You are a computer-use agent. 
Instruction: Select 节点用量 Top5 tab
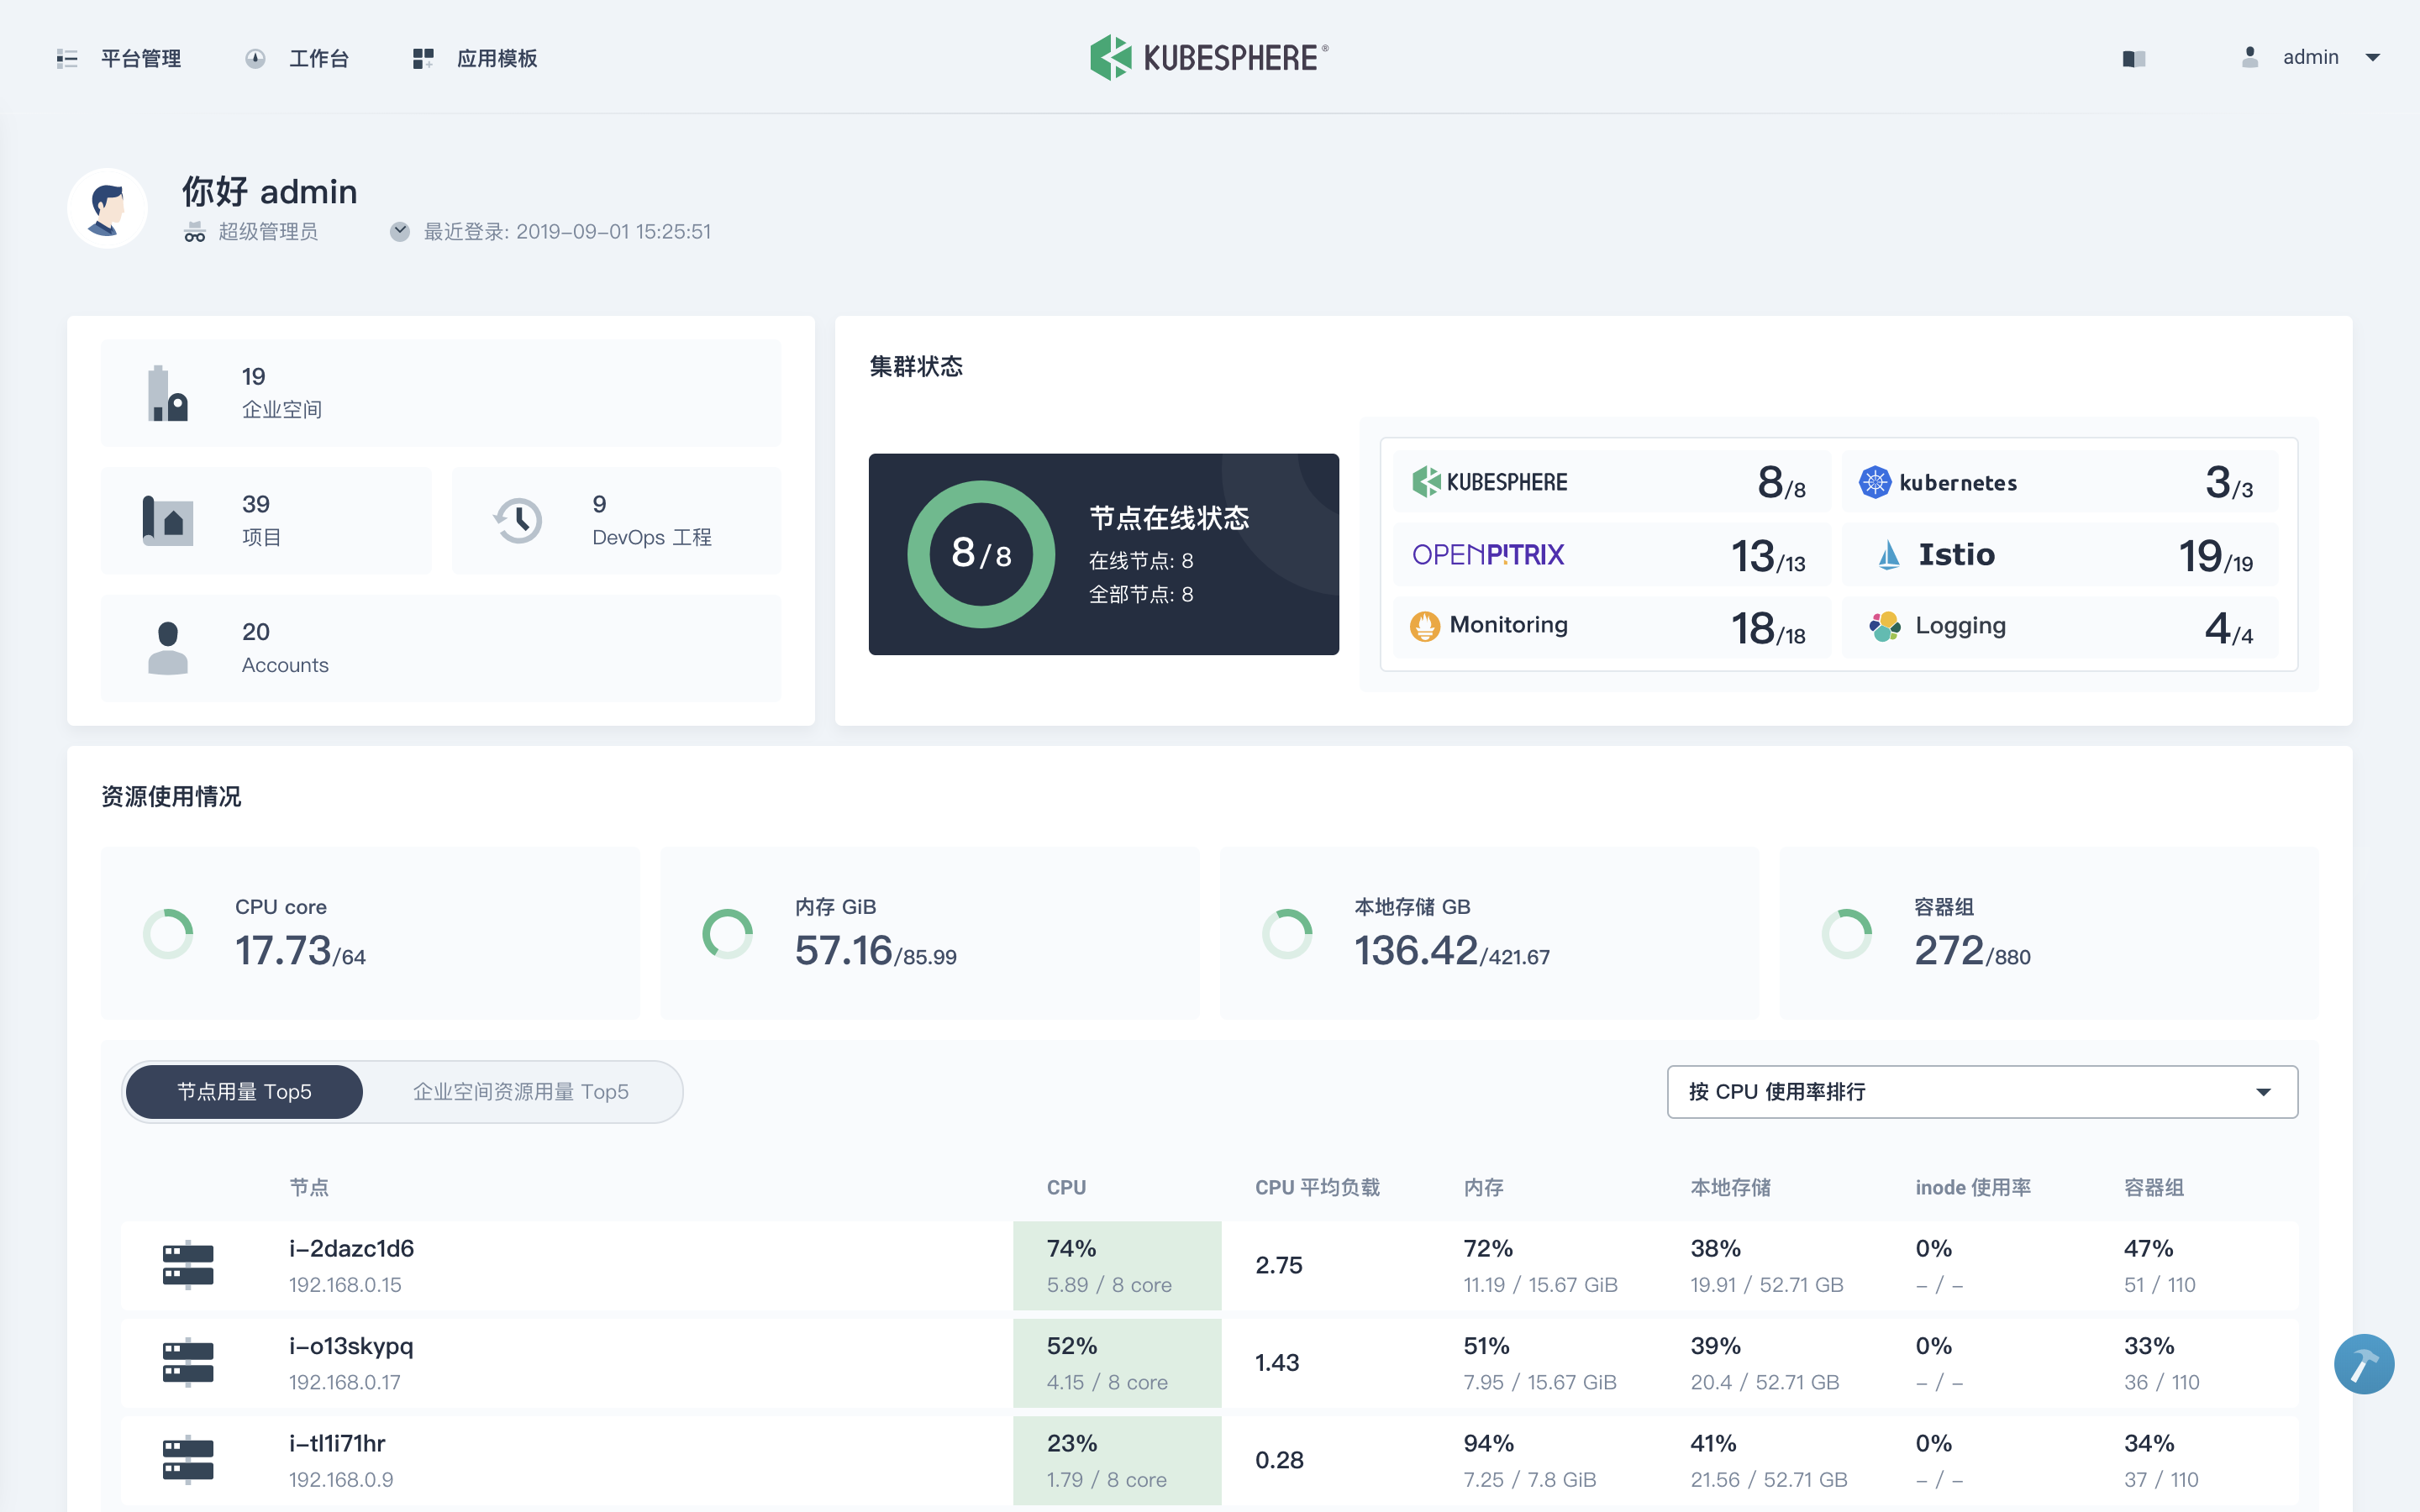[242, 1092]
